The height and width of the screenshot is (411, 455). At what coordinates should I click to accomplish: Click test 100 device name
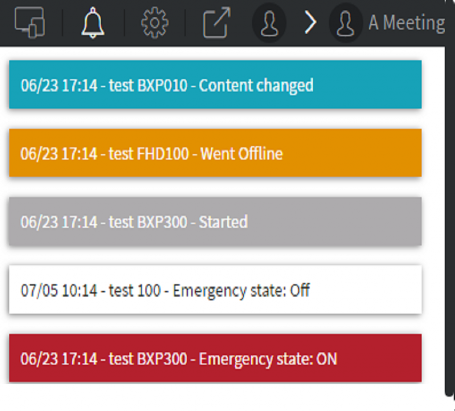tap(135, 290)
